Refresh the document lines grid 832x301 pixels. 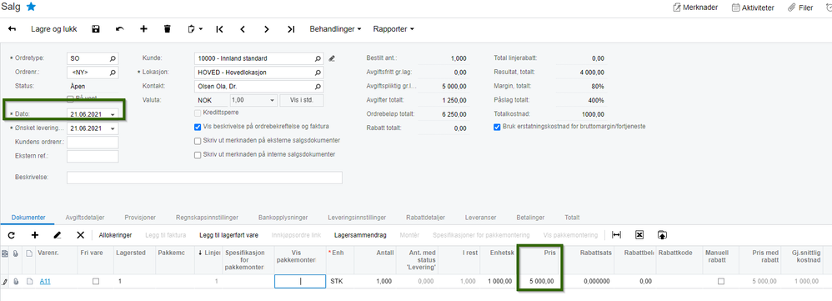click(x=12, y=234)
